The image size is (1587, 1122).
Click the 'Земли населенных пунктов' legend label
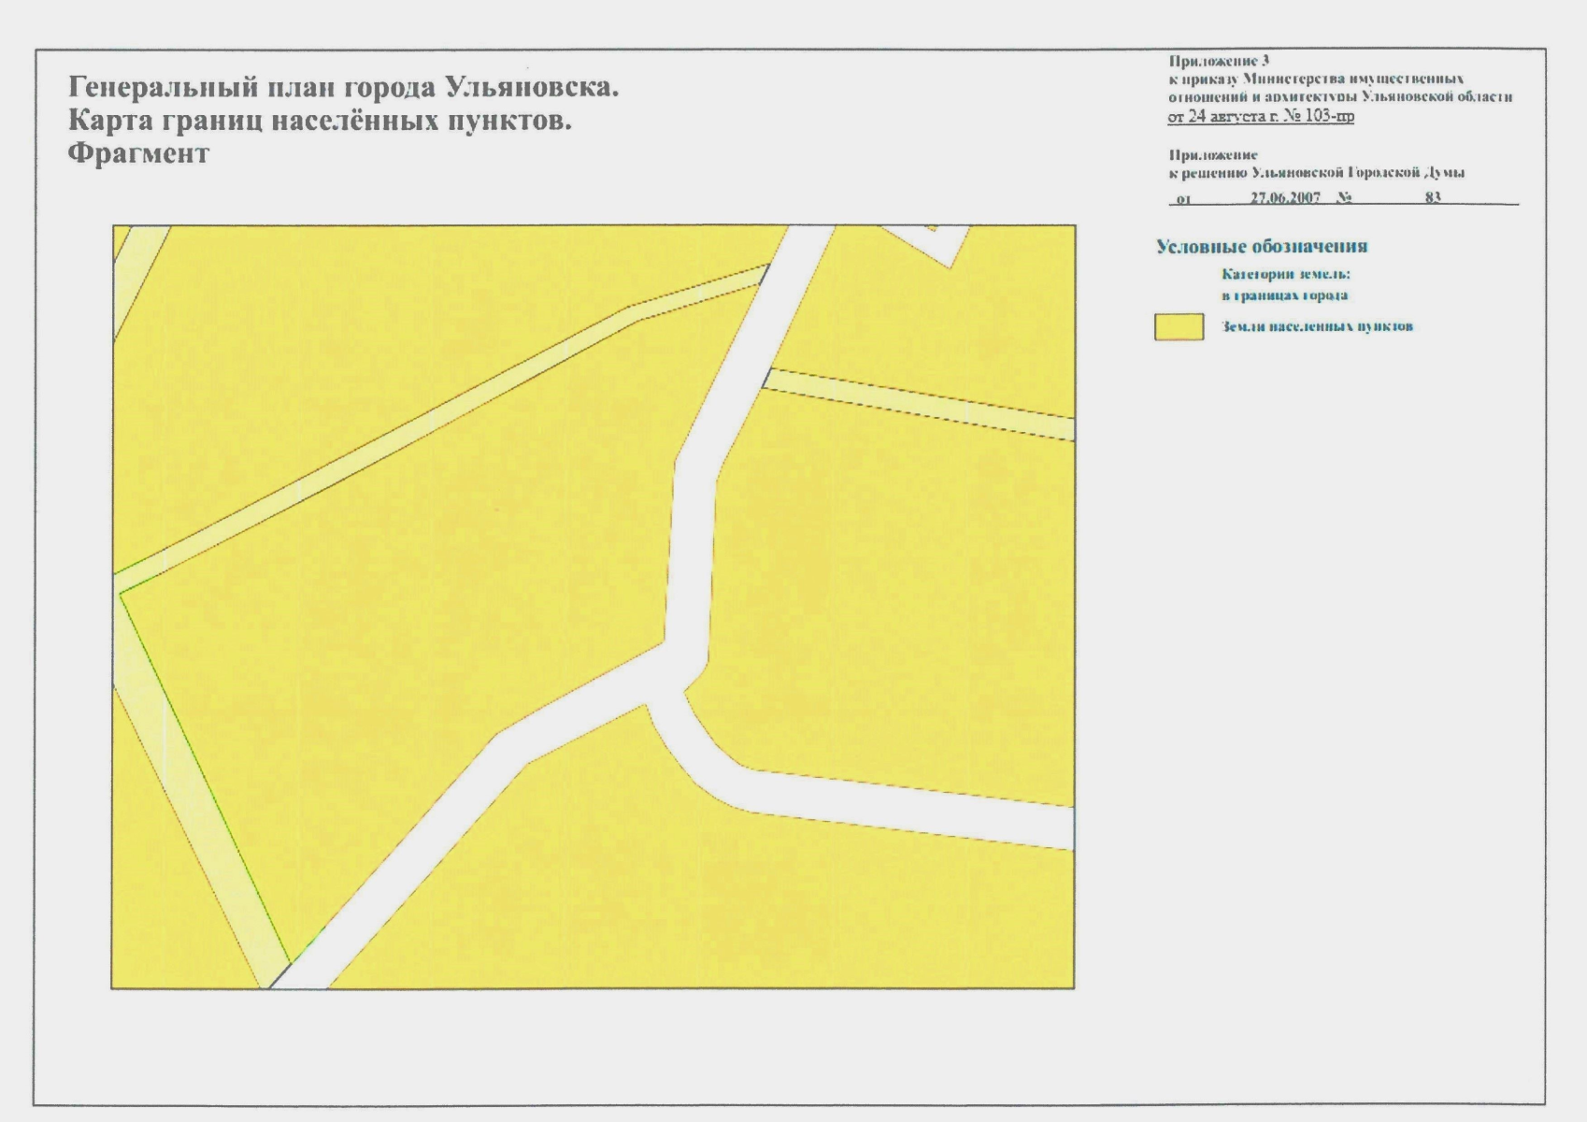pos(1317,326)
